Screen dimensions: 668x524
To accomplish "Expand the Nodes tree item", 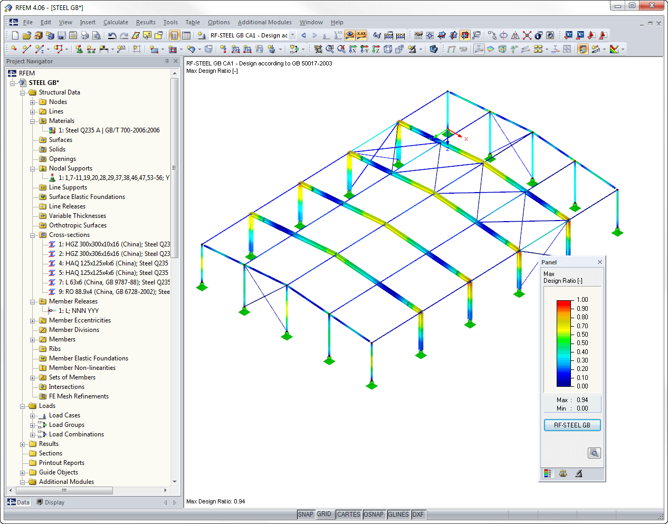I will click(x=33, y=102).
